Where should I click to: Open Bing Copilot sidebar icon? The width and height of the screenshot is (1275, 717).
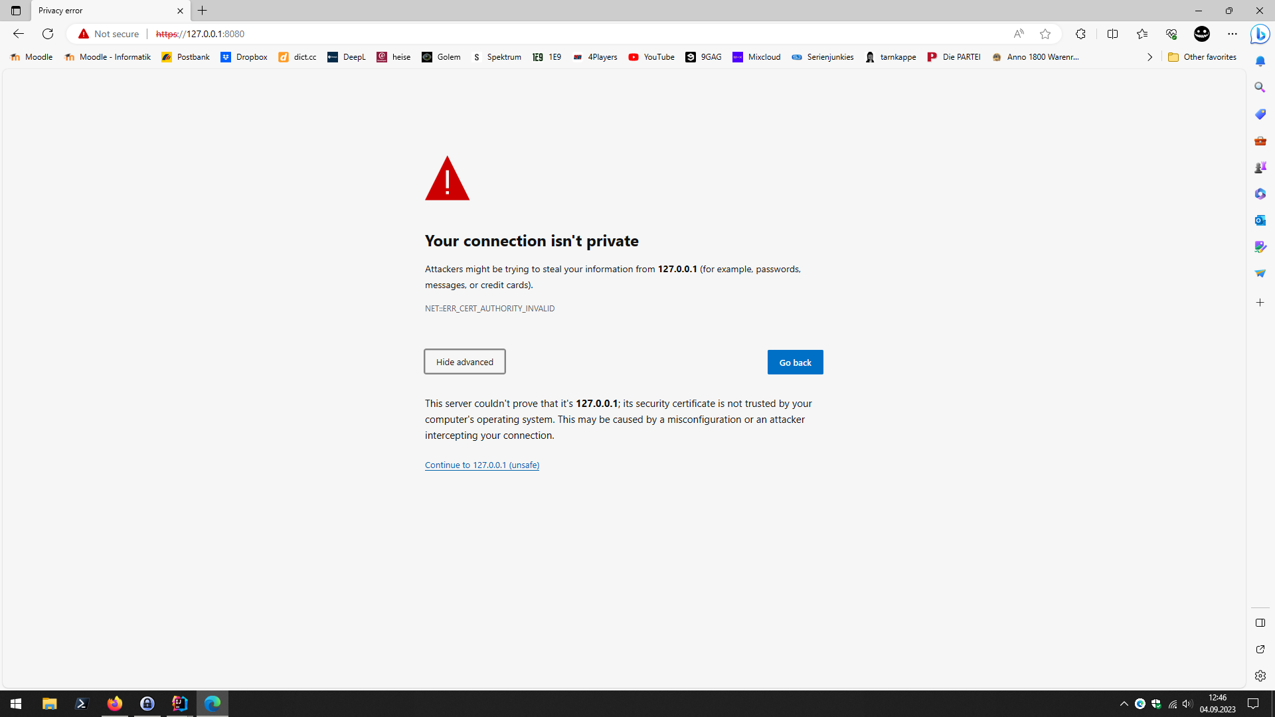point(1260,34)
